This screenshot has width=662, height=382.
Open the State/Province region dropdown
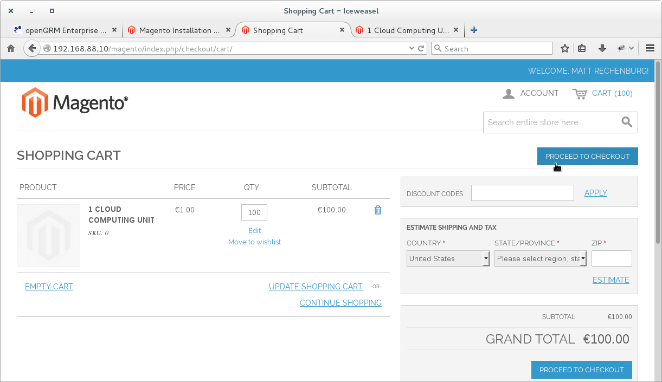click(x=541, y=258)
